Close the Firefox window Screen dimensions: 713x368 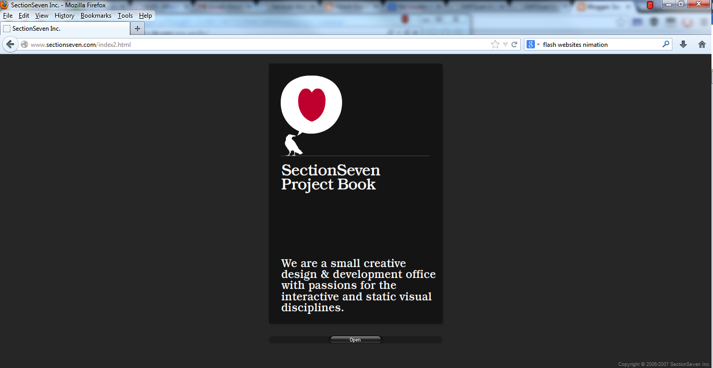click(699, 4)
